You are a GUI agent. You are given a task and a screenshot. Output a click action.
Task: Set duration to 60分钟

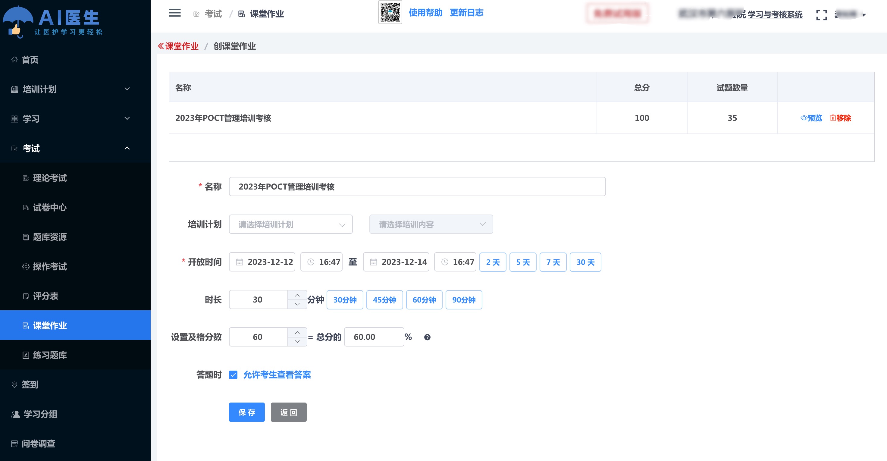[x=424, y=299]
